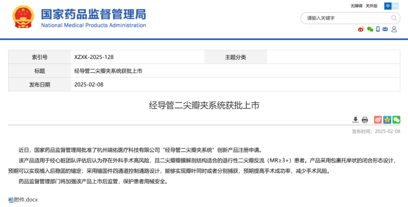The height and width of the screenshot is (207, 408).
Task: Open the 关怀版 care mode link
Action: (x=372, y=6)
